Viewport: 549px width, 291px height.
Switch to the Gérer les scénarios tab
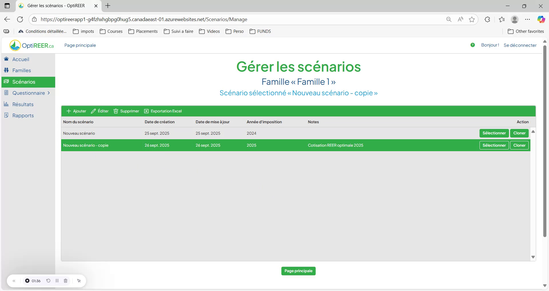click(56, 6)
